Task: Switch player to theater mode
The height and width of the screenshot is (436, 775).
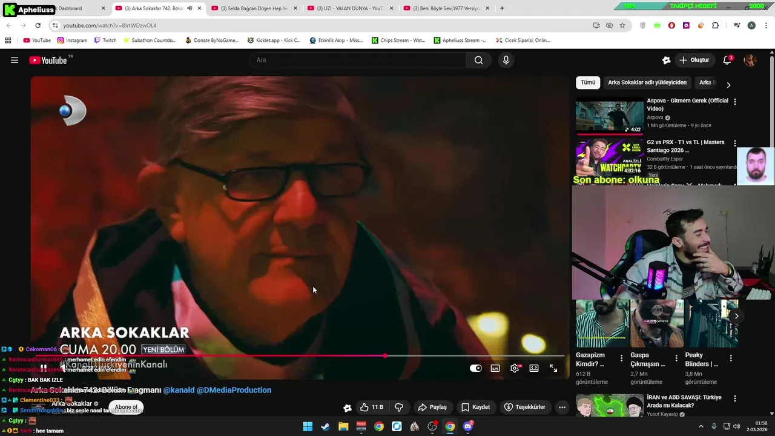Action: pyautogui.click(x=534, y=368)
